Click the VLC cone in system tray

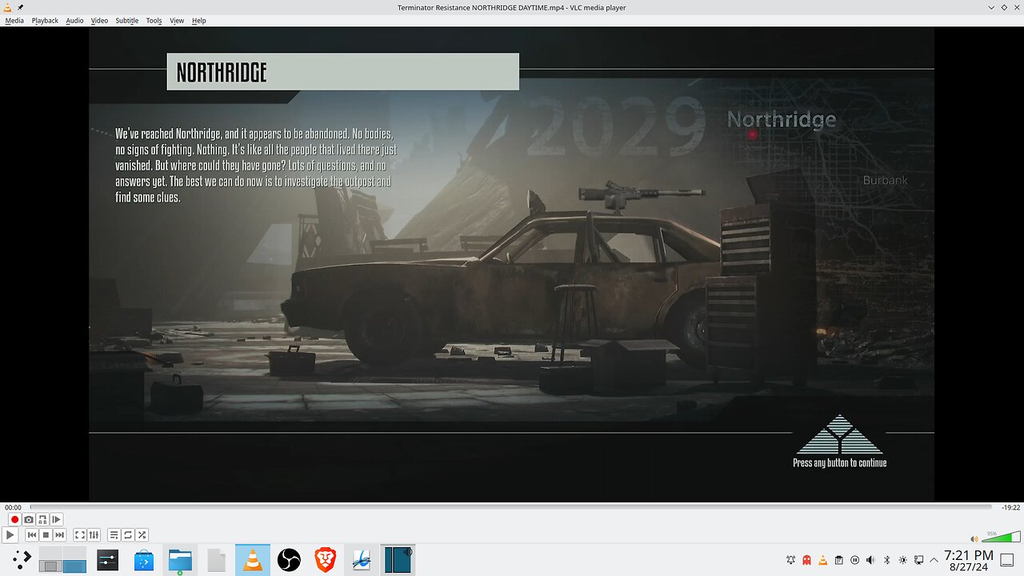(x=823, y=560)
